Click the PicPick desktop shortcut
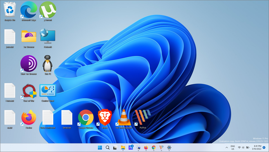269x152 pixels. (x=143, y=118)
